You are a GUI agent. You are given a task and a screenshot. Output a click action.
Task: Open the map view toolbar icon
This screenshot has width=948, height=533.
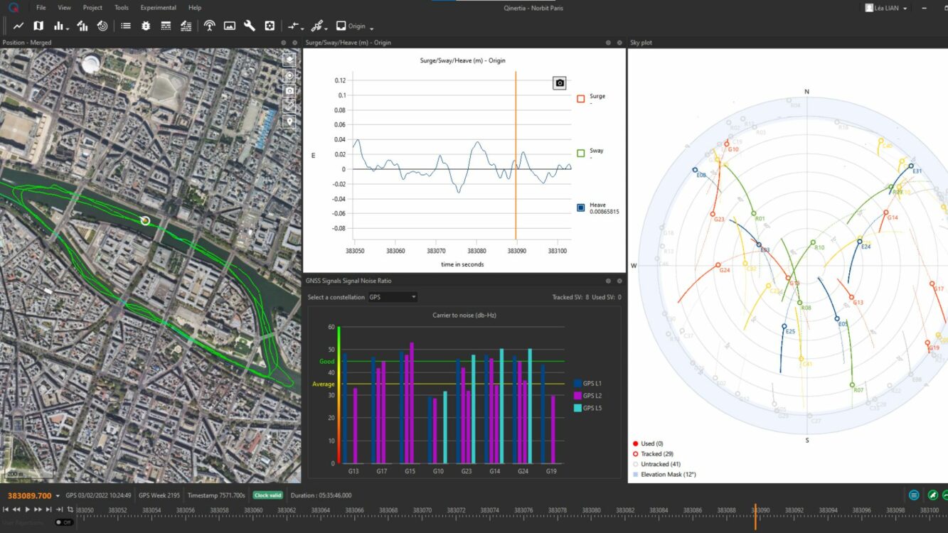[x=38, y=26]
